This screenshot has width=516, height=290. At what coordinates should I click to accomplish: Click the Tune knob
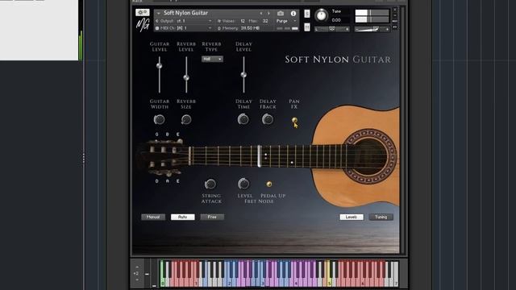click(x=321, y=15)
